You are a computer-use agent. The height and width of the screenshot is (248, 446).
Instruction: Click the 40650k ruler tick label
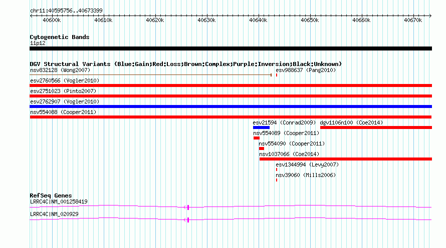pyautogui.click(x=310, y=20)
